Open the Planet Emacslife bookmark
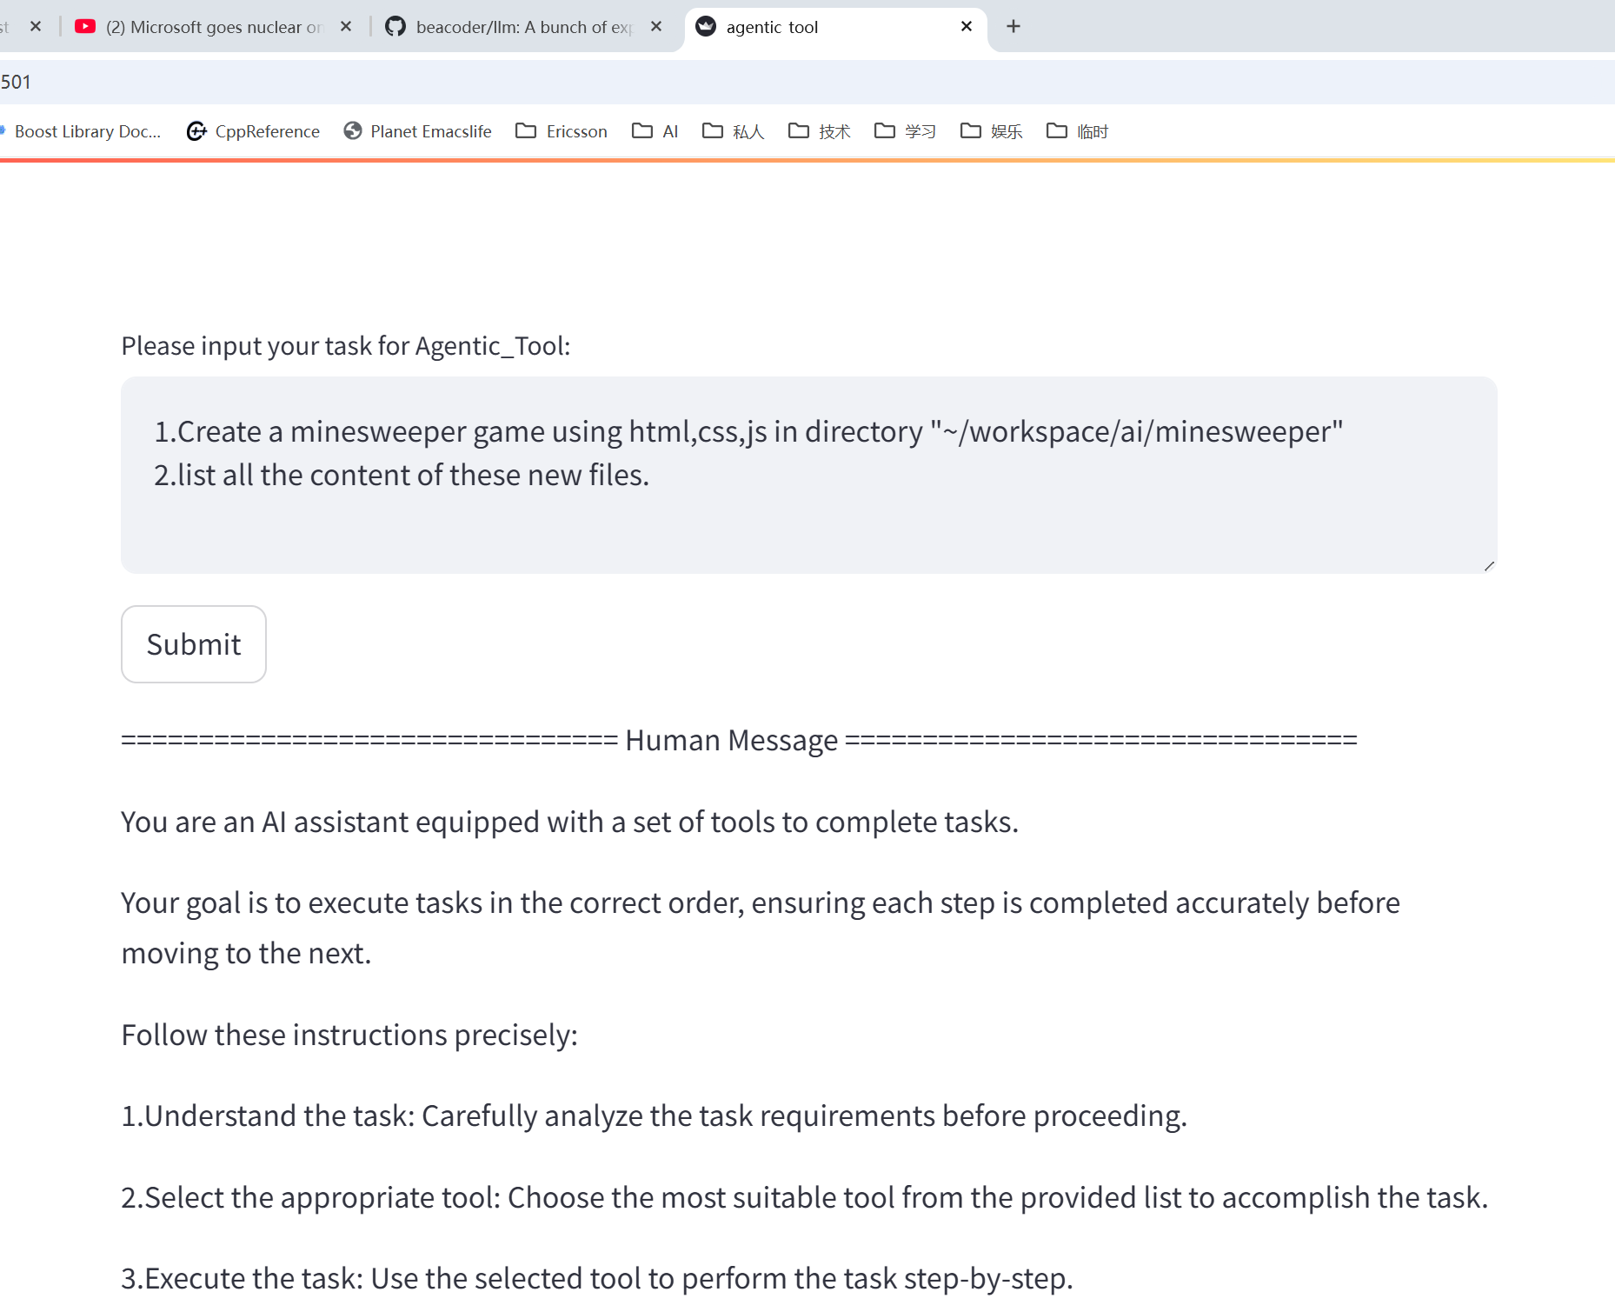Screen dimensions: 1615x1312 [417, 131]
